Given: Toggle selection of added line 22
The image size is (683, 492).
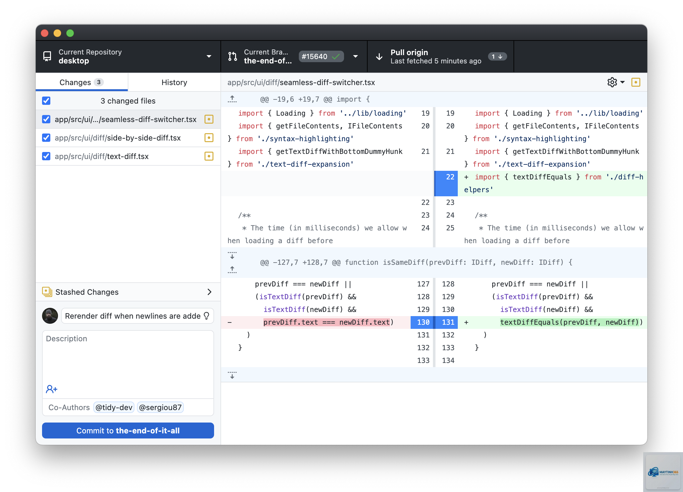Looking at the screenshot, I should (x=446, y=183).
